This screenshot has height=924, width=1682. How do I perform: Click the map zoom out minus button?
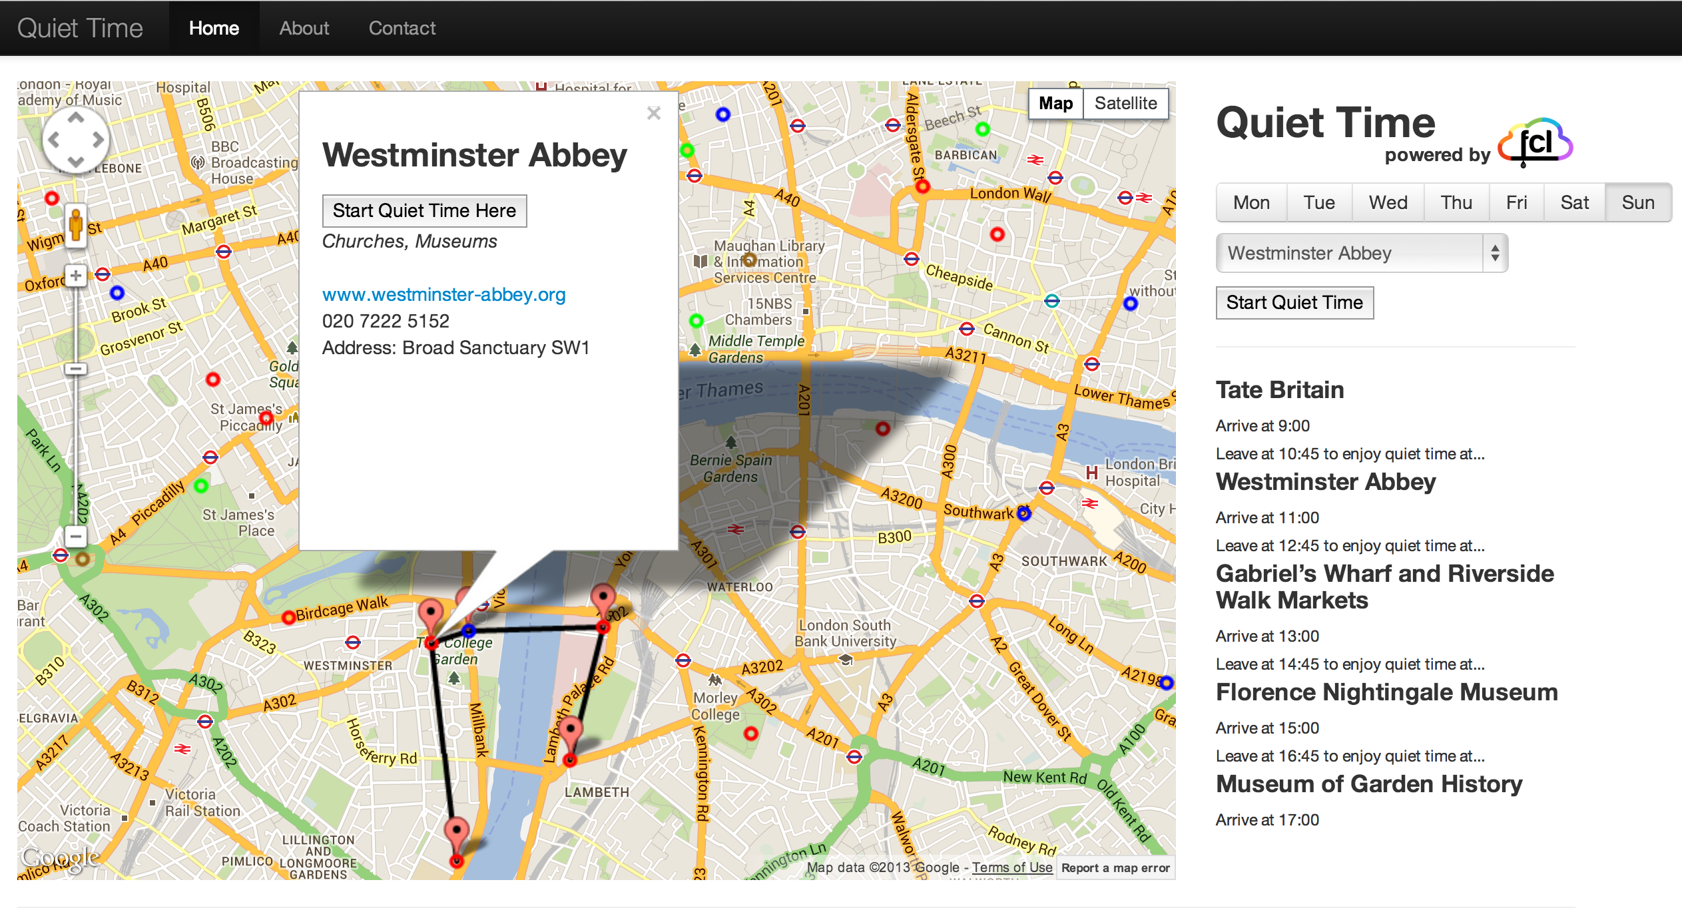coord(76,536)
